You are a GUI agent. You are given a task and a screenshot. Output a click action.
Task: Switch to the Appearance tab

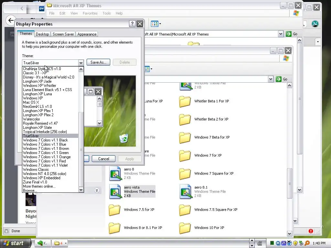(x=87, y=34)
